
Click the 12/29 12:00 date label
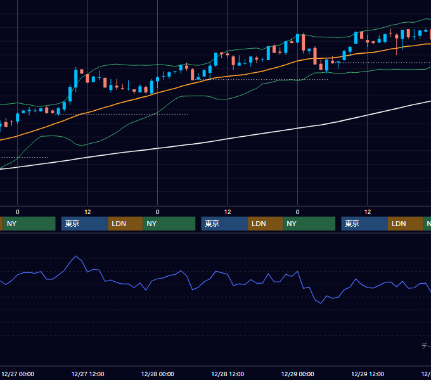pyautogui.click(x=368, y=374)
